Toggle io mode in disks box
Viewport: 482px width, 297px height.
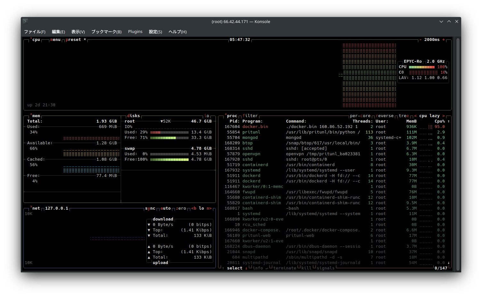tap(207, 116)
